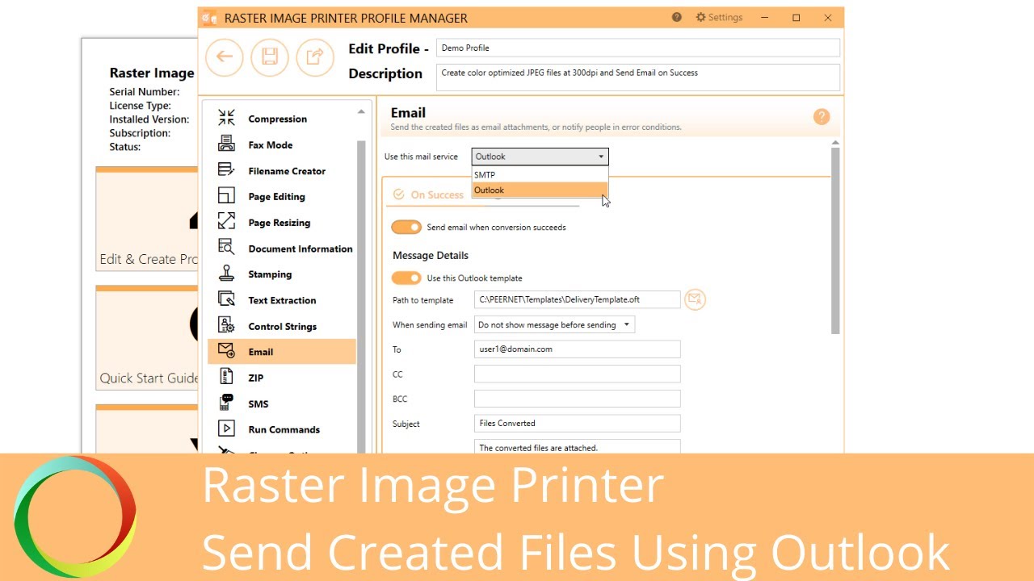
Task: Click the app logo icon in the title bar
Action: pyautogui.click(x=209, y=18)
